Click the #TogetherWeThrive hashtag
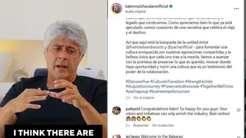The width and height of the screenshot is (246, 138). pyautogui.click(x=216, y=86)
